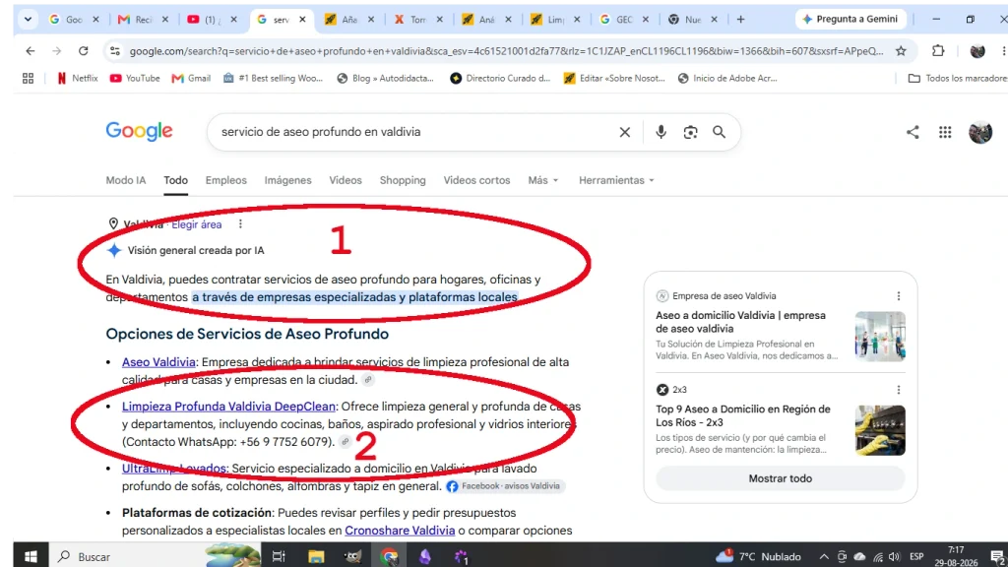1008x567 pixels.
Task: Open Facebook avisos Valdivia source chip
Action: click(x=505, y=486)
